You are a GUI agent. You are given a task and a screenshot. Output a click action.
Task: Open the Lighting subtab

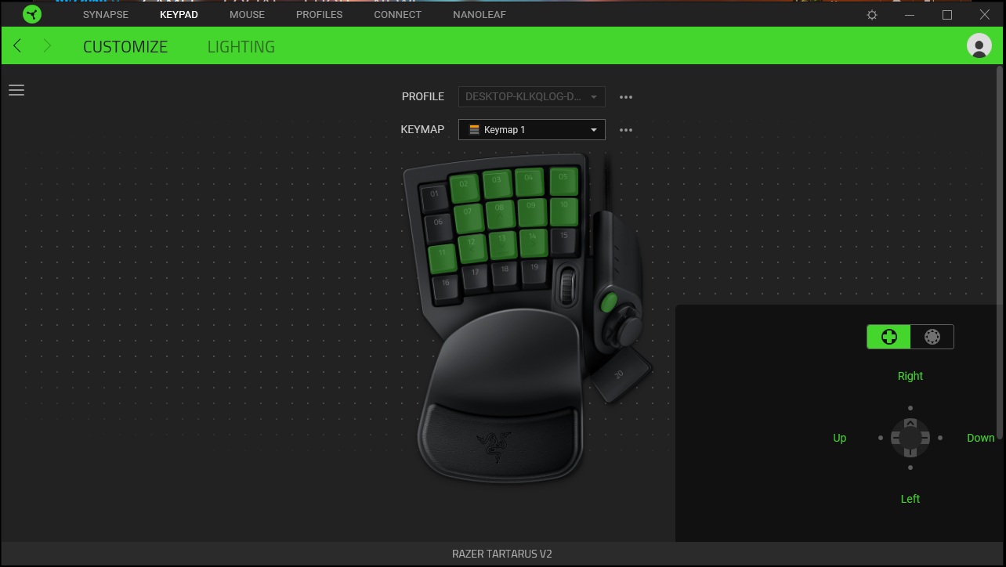click(x=241, y=47)
